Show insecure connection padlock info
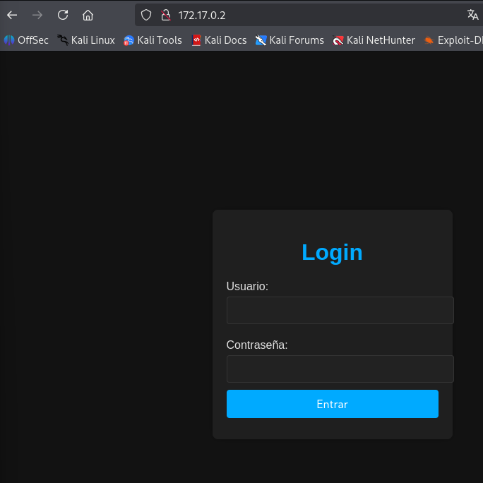 166,15
